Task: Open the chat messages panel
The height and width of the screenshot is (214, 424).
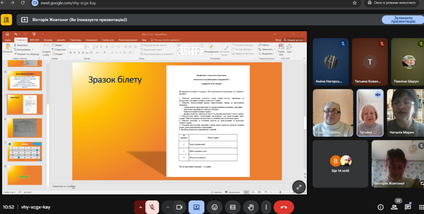Action: [408, 207]
